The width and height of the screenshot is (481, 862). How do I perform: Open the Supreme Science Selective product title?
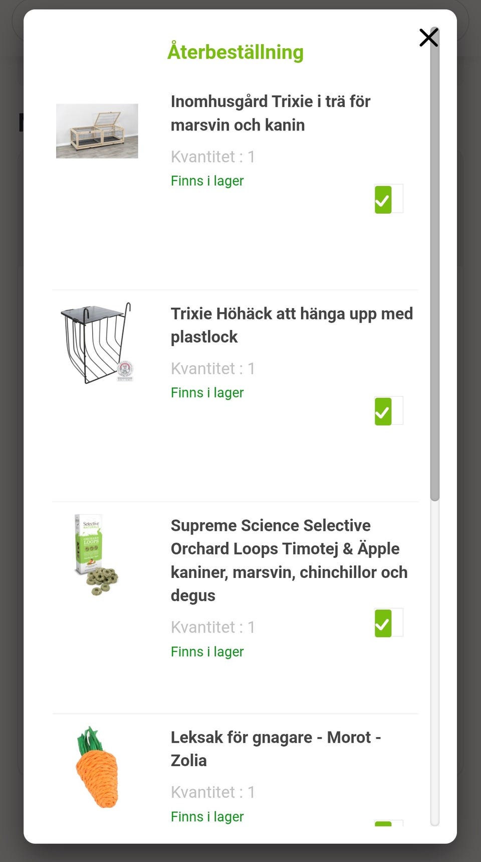point(289,560)
